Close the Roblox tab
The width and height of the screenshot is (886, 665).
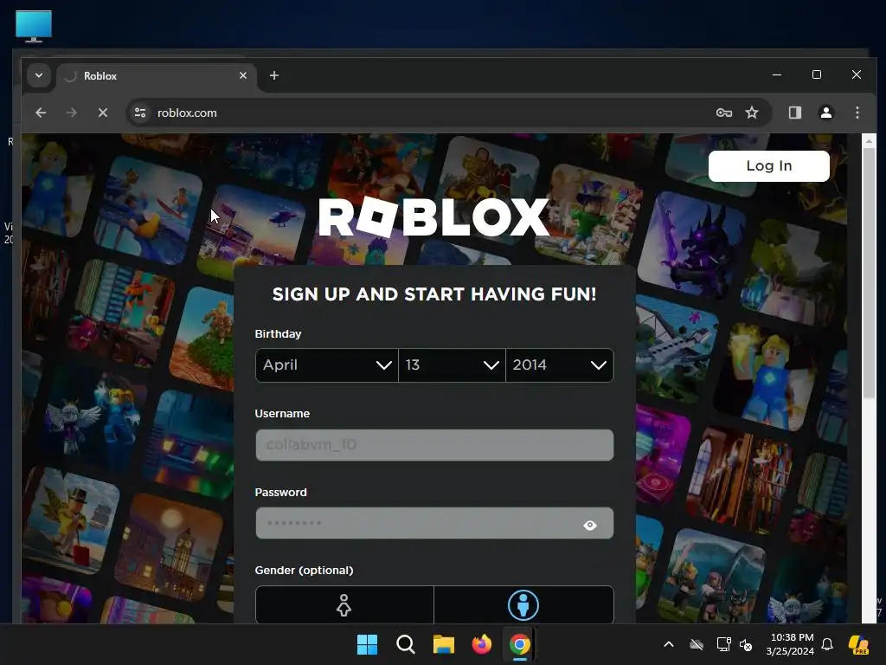click(x=243, y=75)
